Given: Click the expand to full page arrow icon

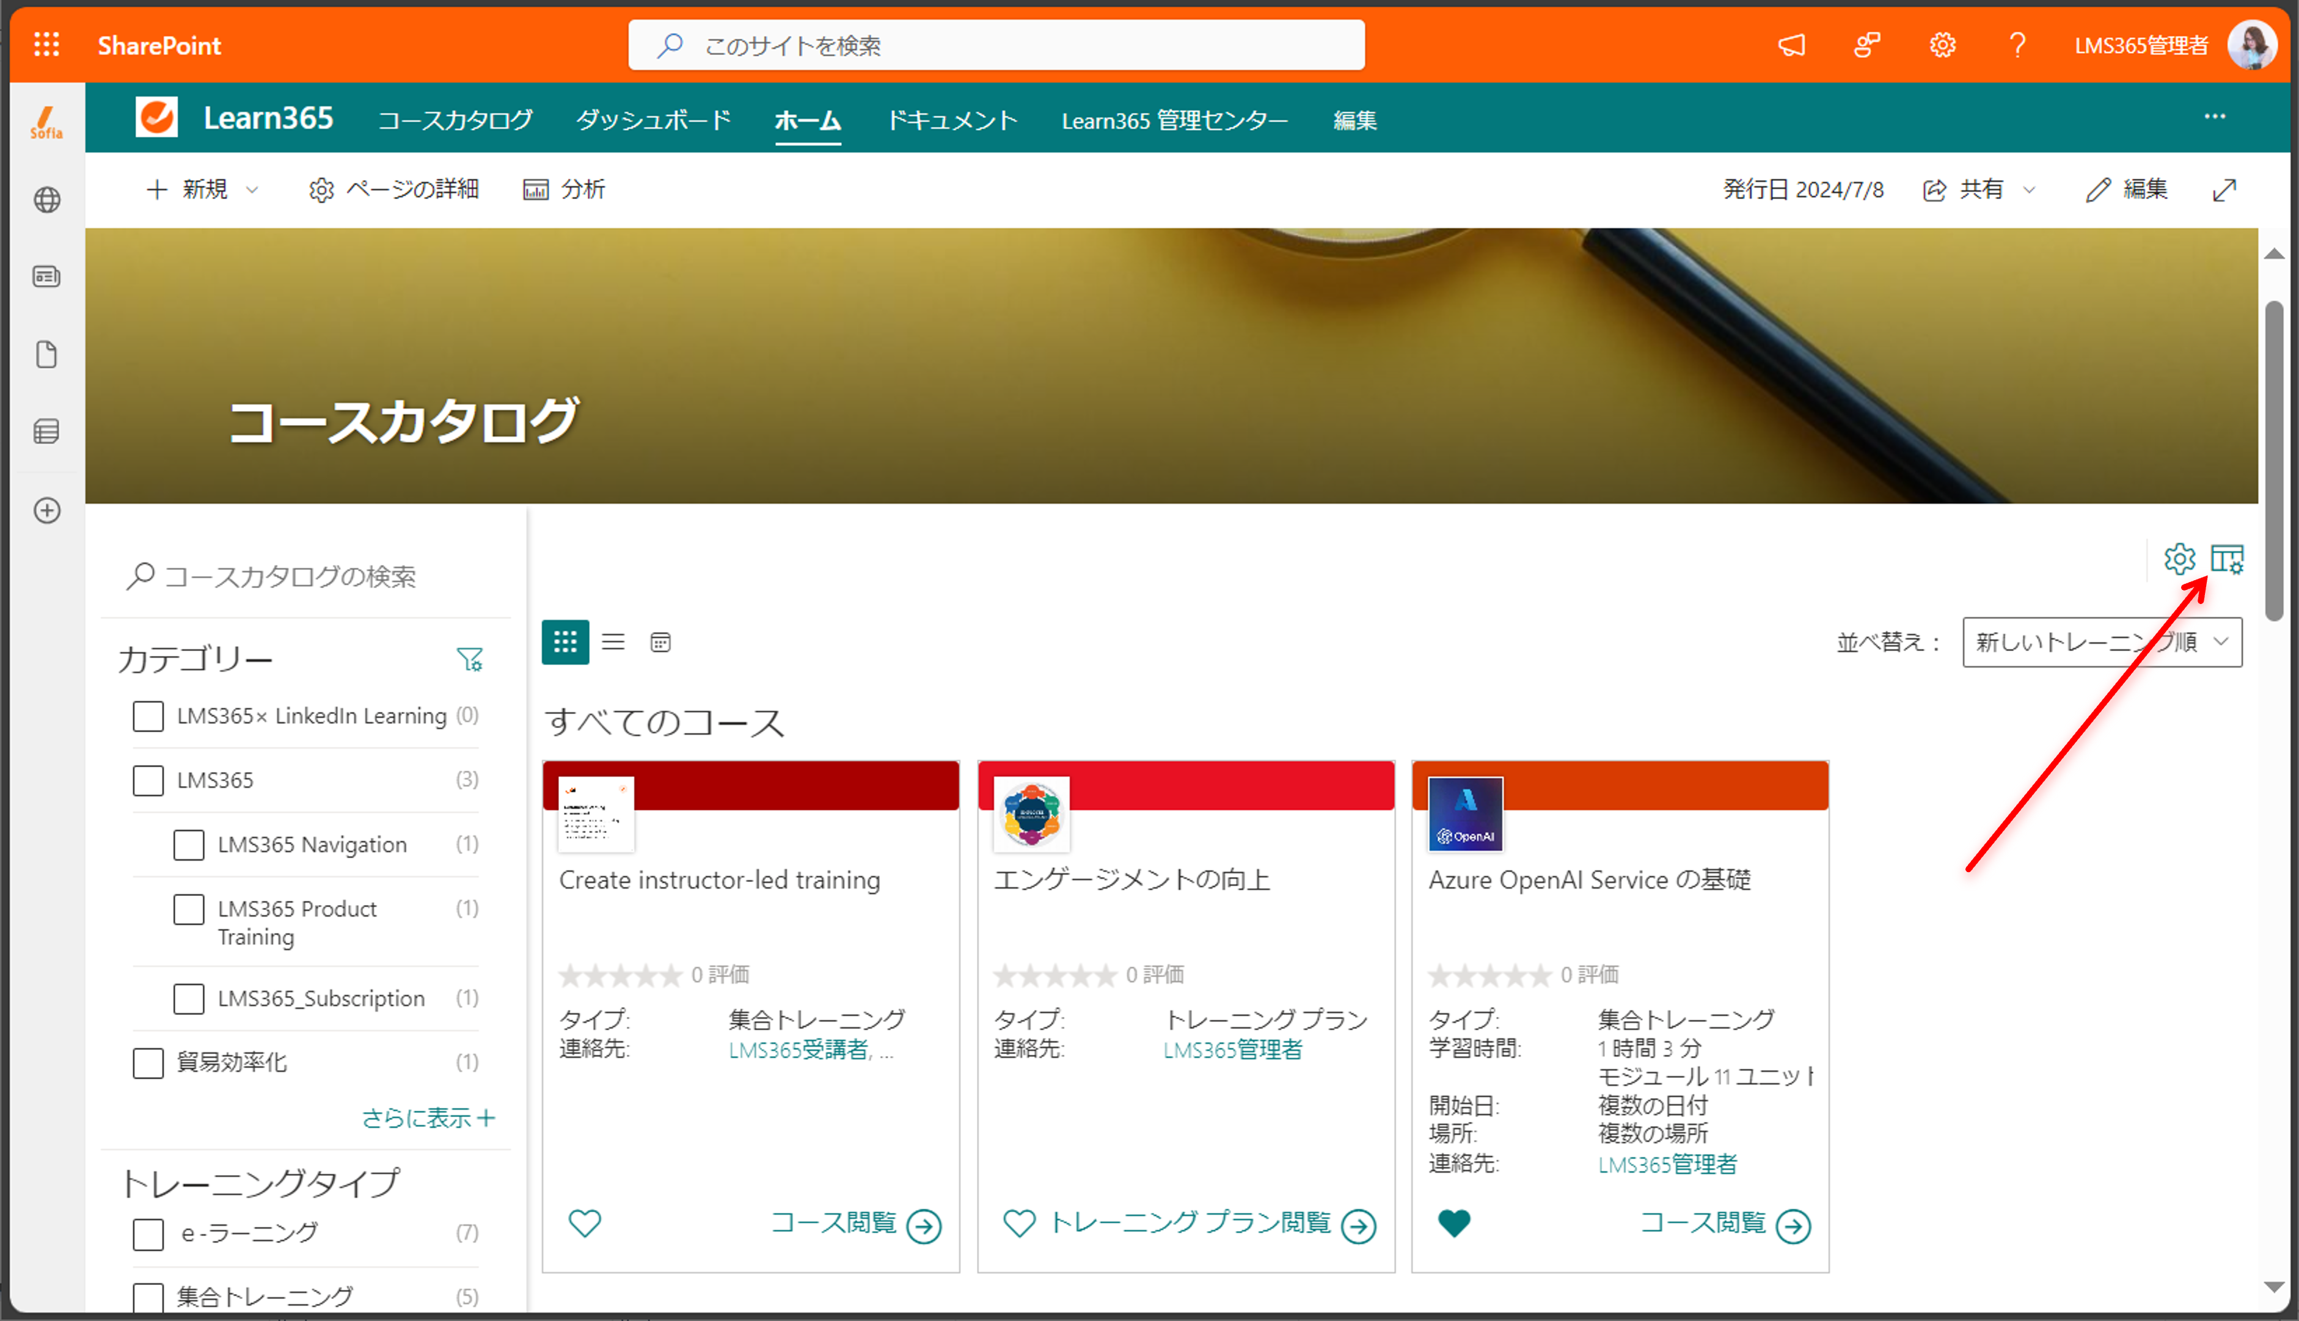Looking at the screenshot, I should click(2224, 189).
